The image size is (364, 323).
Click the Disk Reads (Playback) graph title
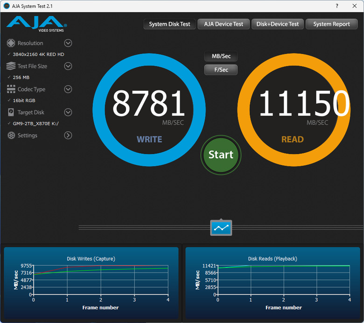point(273,259)
